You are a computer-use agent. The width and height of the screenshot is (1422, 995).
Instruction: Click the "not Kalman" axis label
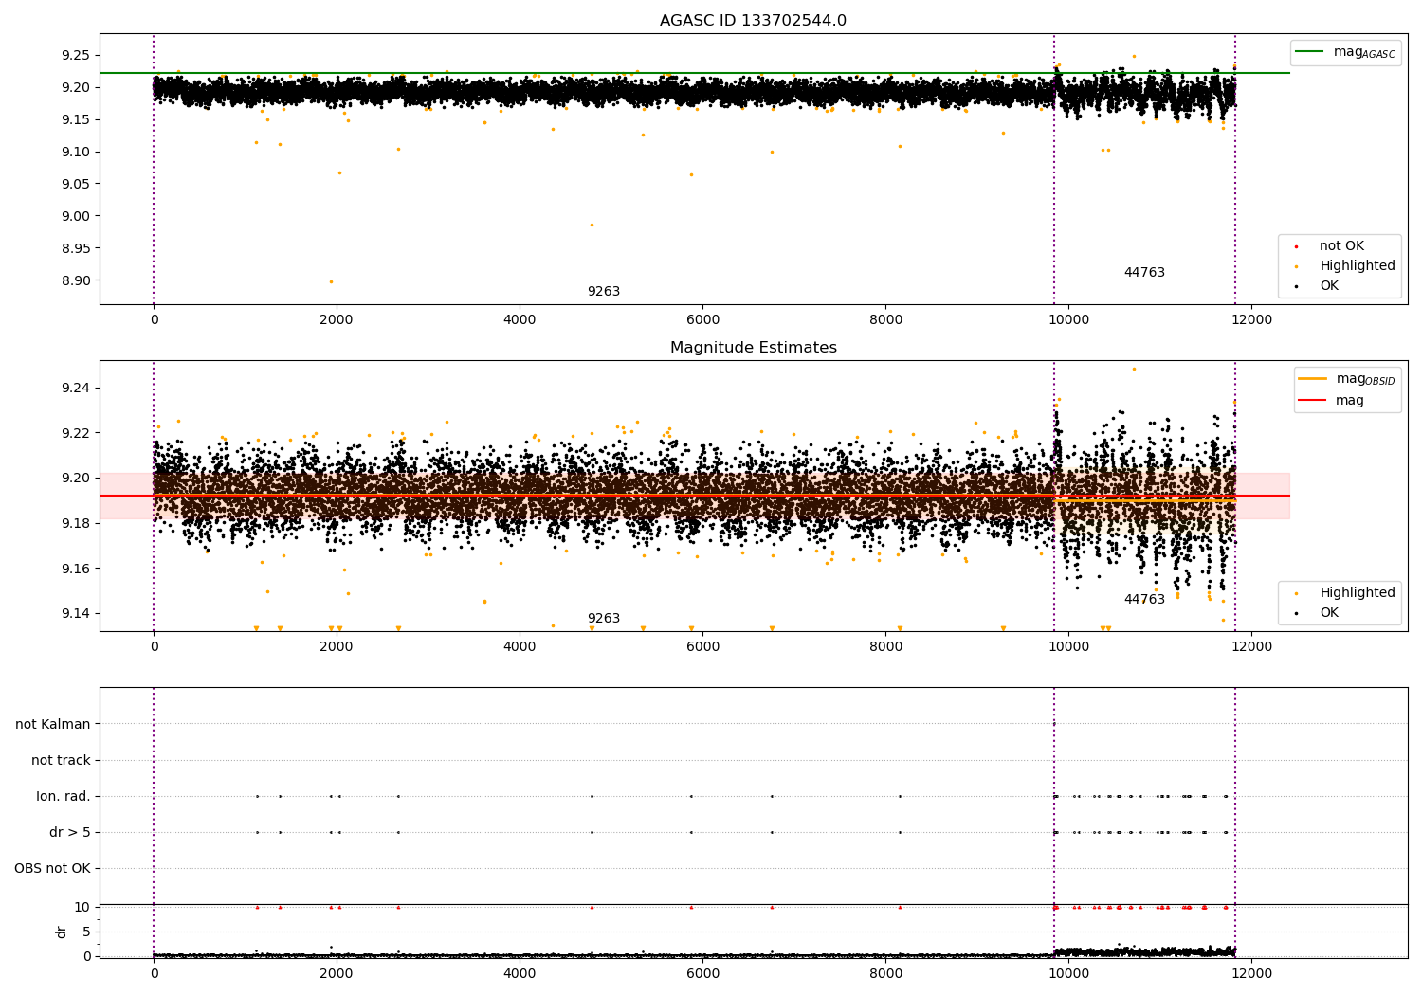click(x=53, y=724)
